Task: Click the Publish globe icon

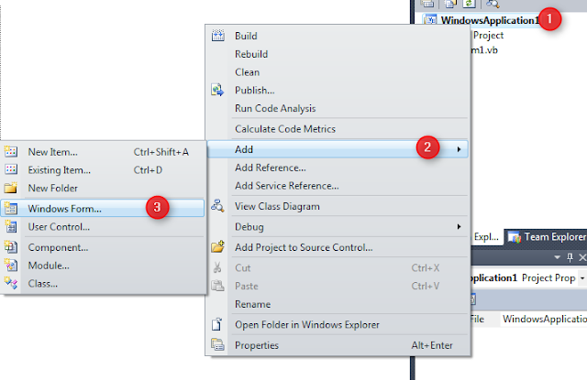Action: 217,90
